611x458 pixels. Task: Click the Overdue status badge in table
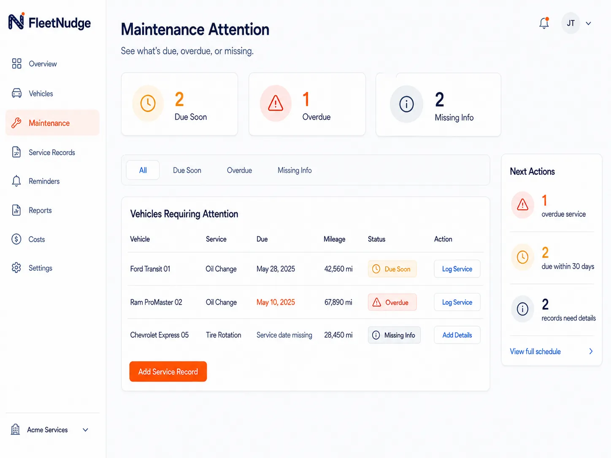coord(392,302)
